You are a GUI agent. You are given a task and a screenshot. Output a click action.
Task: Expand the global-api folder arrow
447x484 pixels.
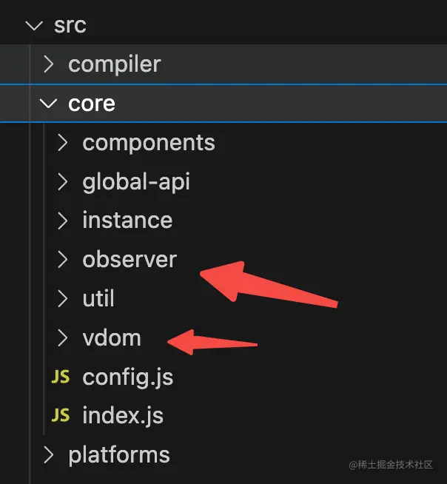(x=63, y=181)
